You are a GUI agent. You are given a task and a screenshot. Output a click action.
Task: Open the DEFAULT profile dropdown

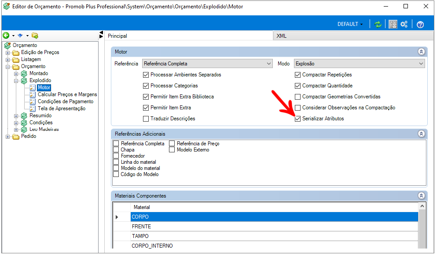pos(350,24)
